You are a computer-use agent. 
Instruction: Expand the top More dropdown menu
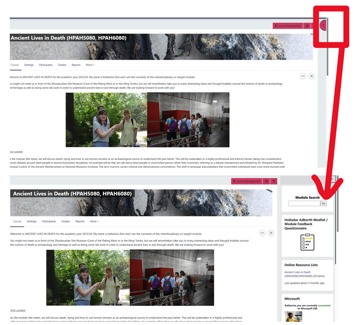(x=90, y=65)
